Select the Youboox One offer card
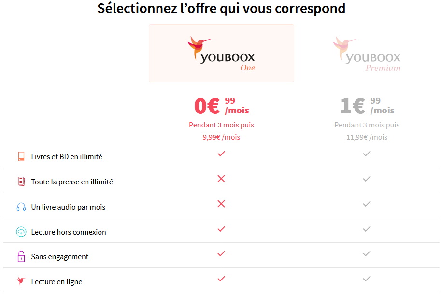Viewport: 442px width, 308px height. [221, 53]
